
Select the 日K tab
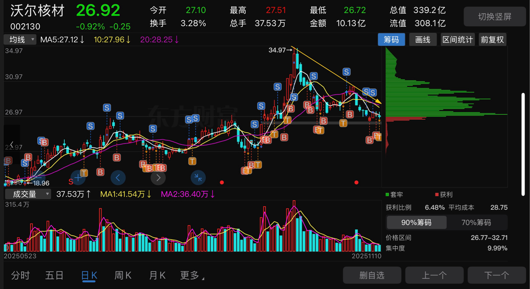point(90,275)
